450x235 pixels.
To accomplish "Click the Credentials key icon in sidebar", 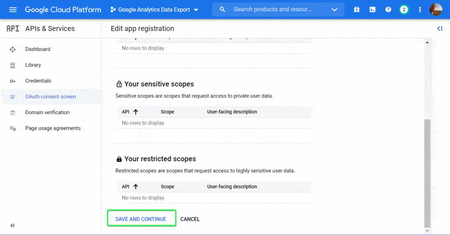I will 12,81.
